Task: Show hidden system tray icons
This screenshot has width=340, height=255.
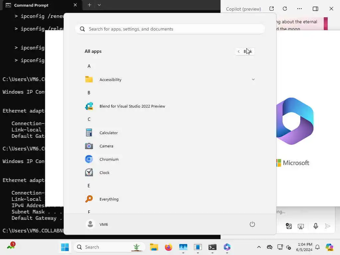Action: 259,247
